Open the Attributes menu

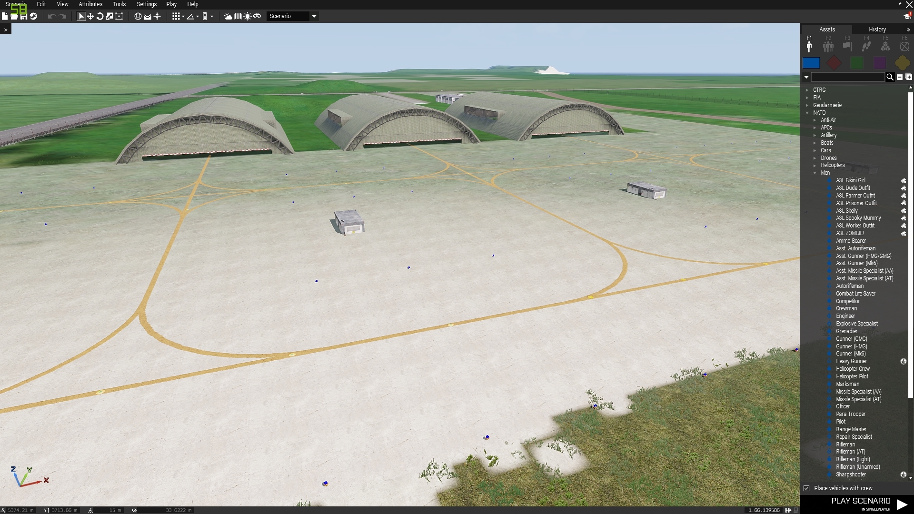pos(90,4)
